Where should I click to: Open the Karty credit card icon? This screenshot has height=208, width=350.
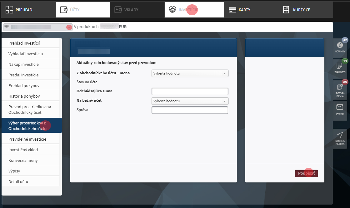click(232, 10)
